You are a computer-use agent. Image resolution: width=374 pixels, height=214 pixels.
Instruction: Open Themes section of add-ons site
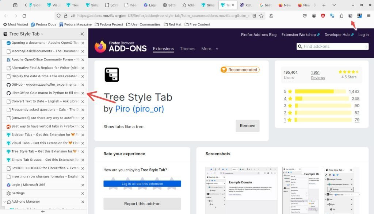187,49
